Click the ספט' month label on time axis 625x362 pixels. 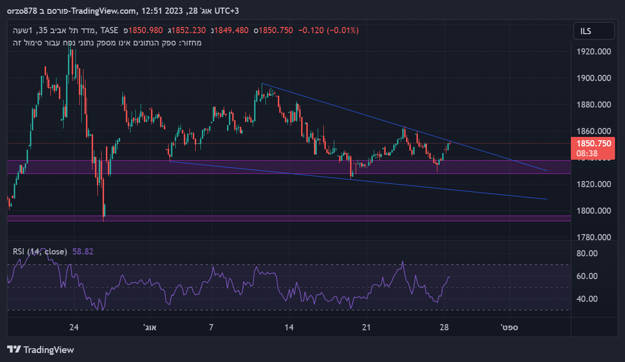[x=510, y=327]
